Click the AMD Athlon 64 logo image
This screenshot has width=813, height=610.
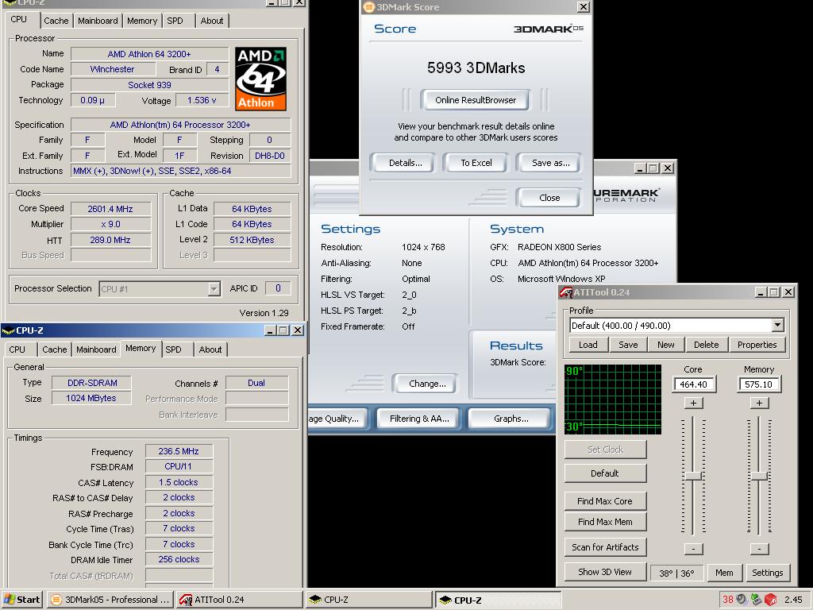260,79
